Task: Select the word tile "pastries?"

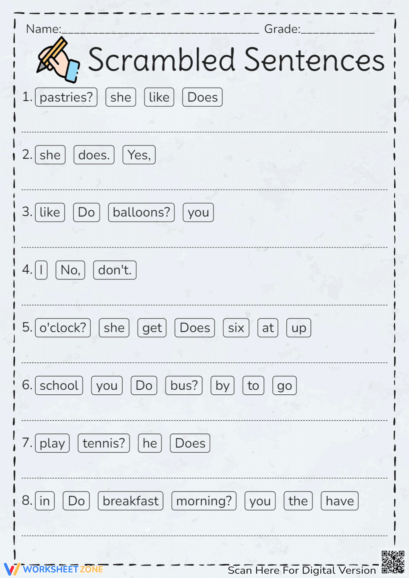Action: (x=66, y=97)
